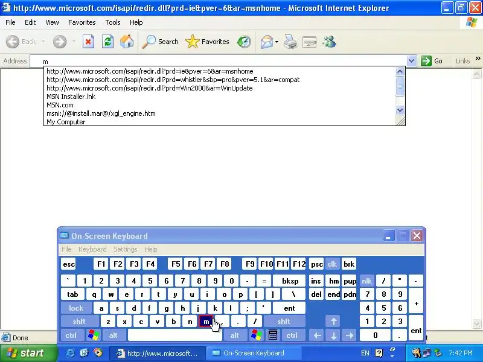Select MSN Installer.lnk suggestion
The height and width of the screenshot is (362, 483).
[x=220, y=97]
